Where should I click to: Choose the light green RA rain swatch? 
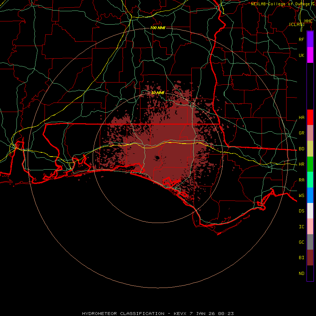coord(310,180)
